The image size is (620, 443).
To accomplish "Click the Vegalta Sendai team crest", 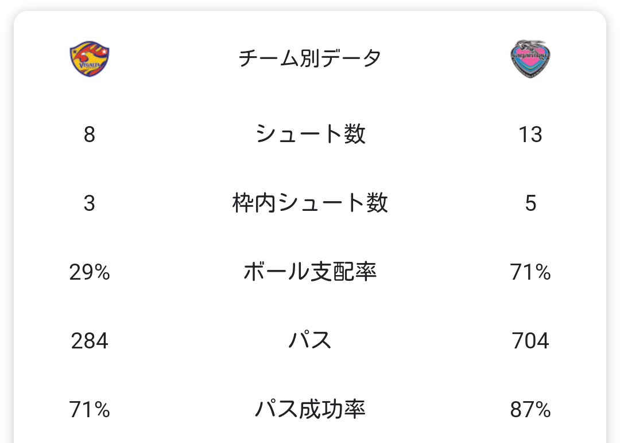I will point(90,59).
